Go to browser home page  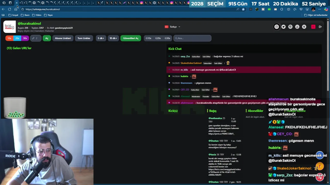(16, 9)
